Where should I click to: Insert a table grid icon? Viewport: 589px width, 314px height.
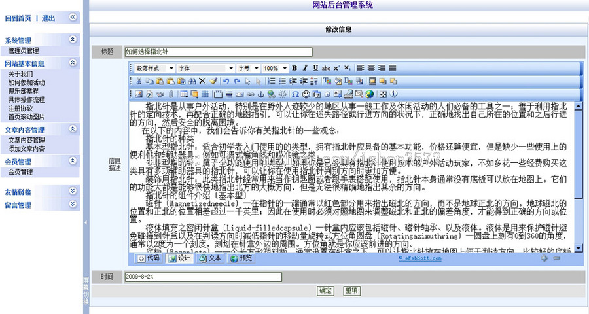click(184, 94)
